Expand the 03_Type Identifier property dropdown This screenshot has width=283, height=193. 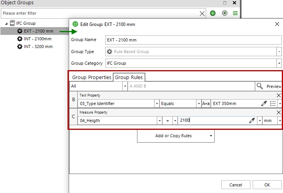(157, 103)
